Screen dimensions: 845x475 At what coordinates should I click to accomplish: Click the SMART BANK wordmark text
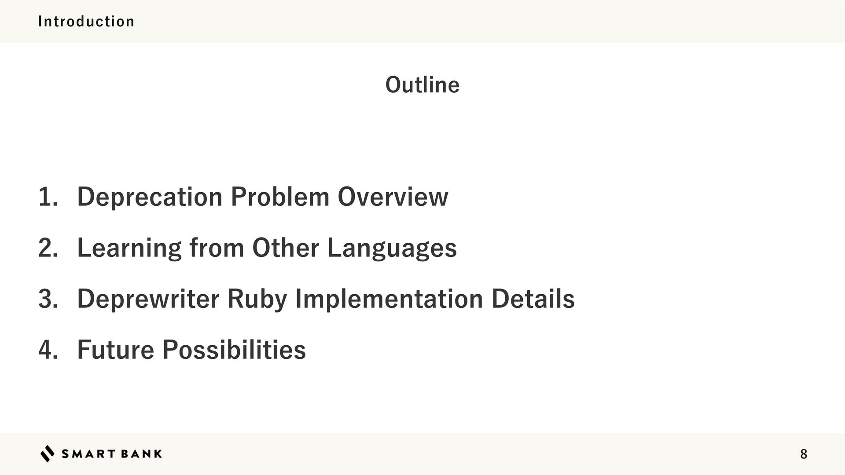point(112,454)
